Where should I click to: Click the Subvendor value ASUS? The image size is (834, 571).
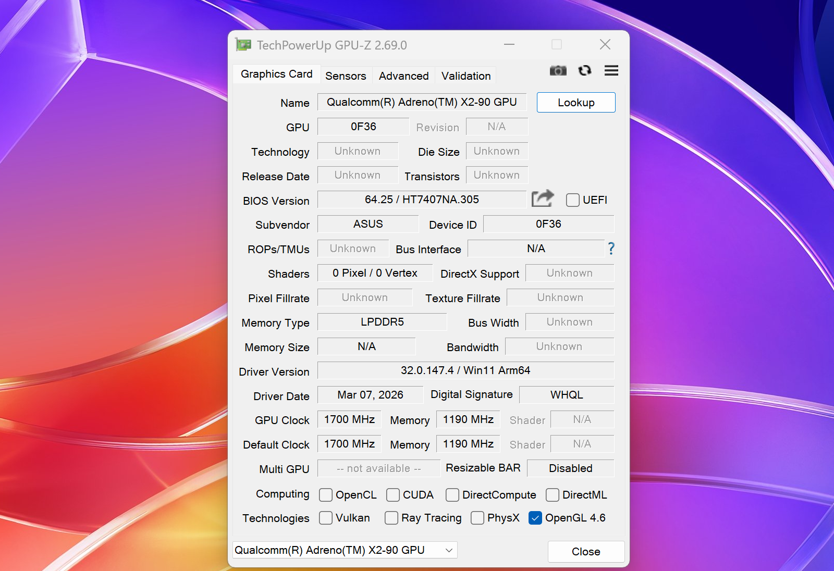(x=368, y=224)
